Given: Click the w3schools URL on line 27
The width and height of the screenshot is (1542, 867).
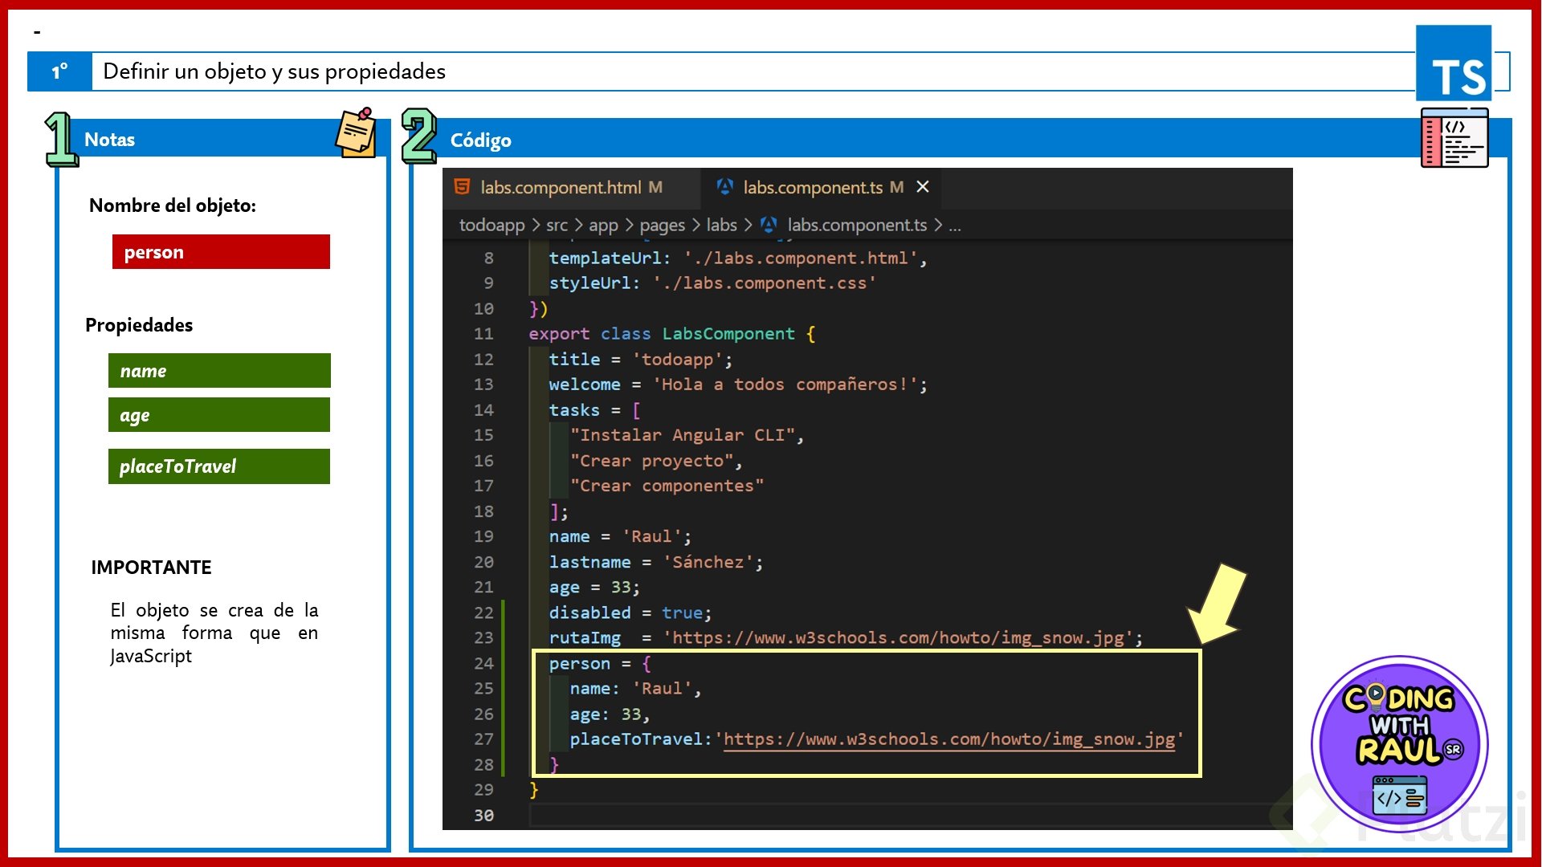Looking at the screenshot, I should point(948,739).
